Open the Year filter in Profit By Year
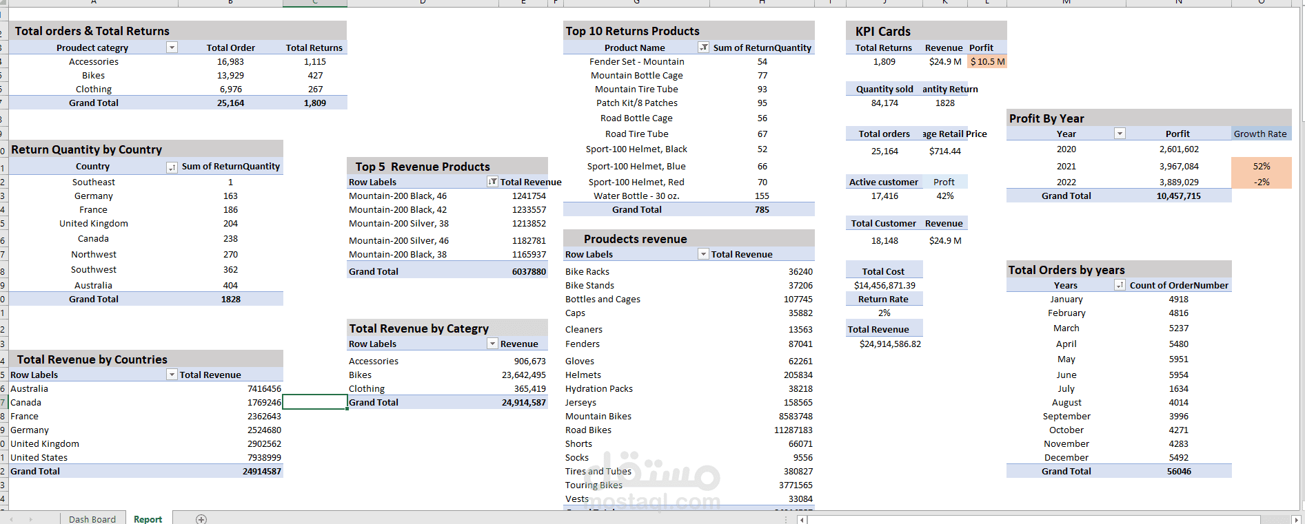Viewport: 1305px width, 524px height. point(1120,134)
